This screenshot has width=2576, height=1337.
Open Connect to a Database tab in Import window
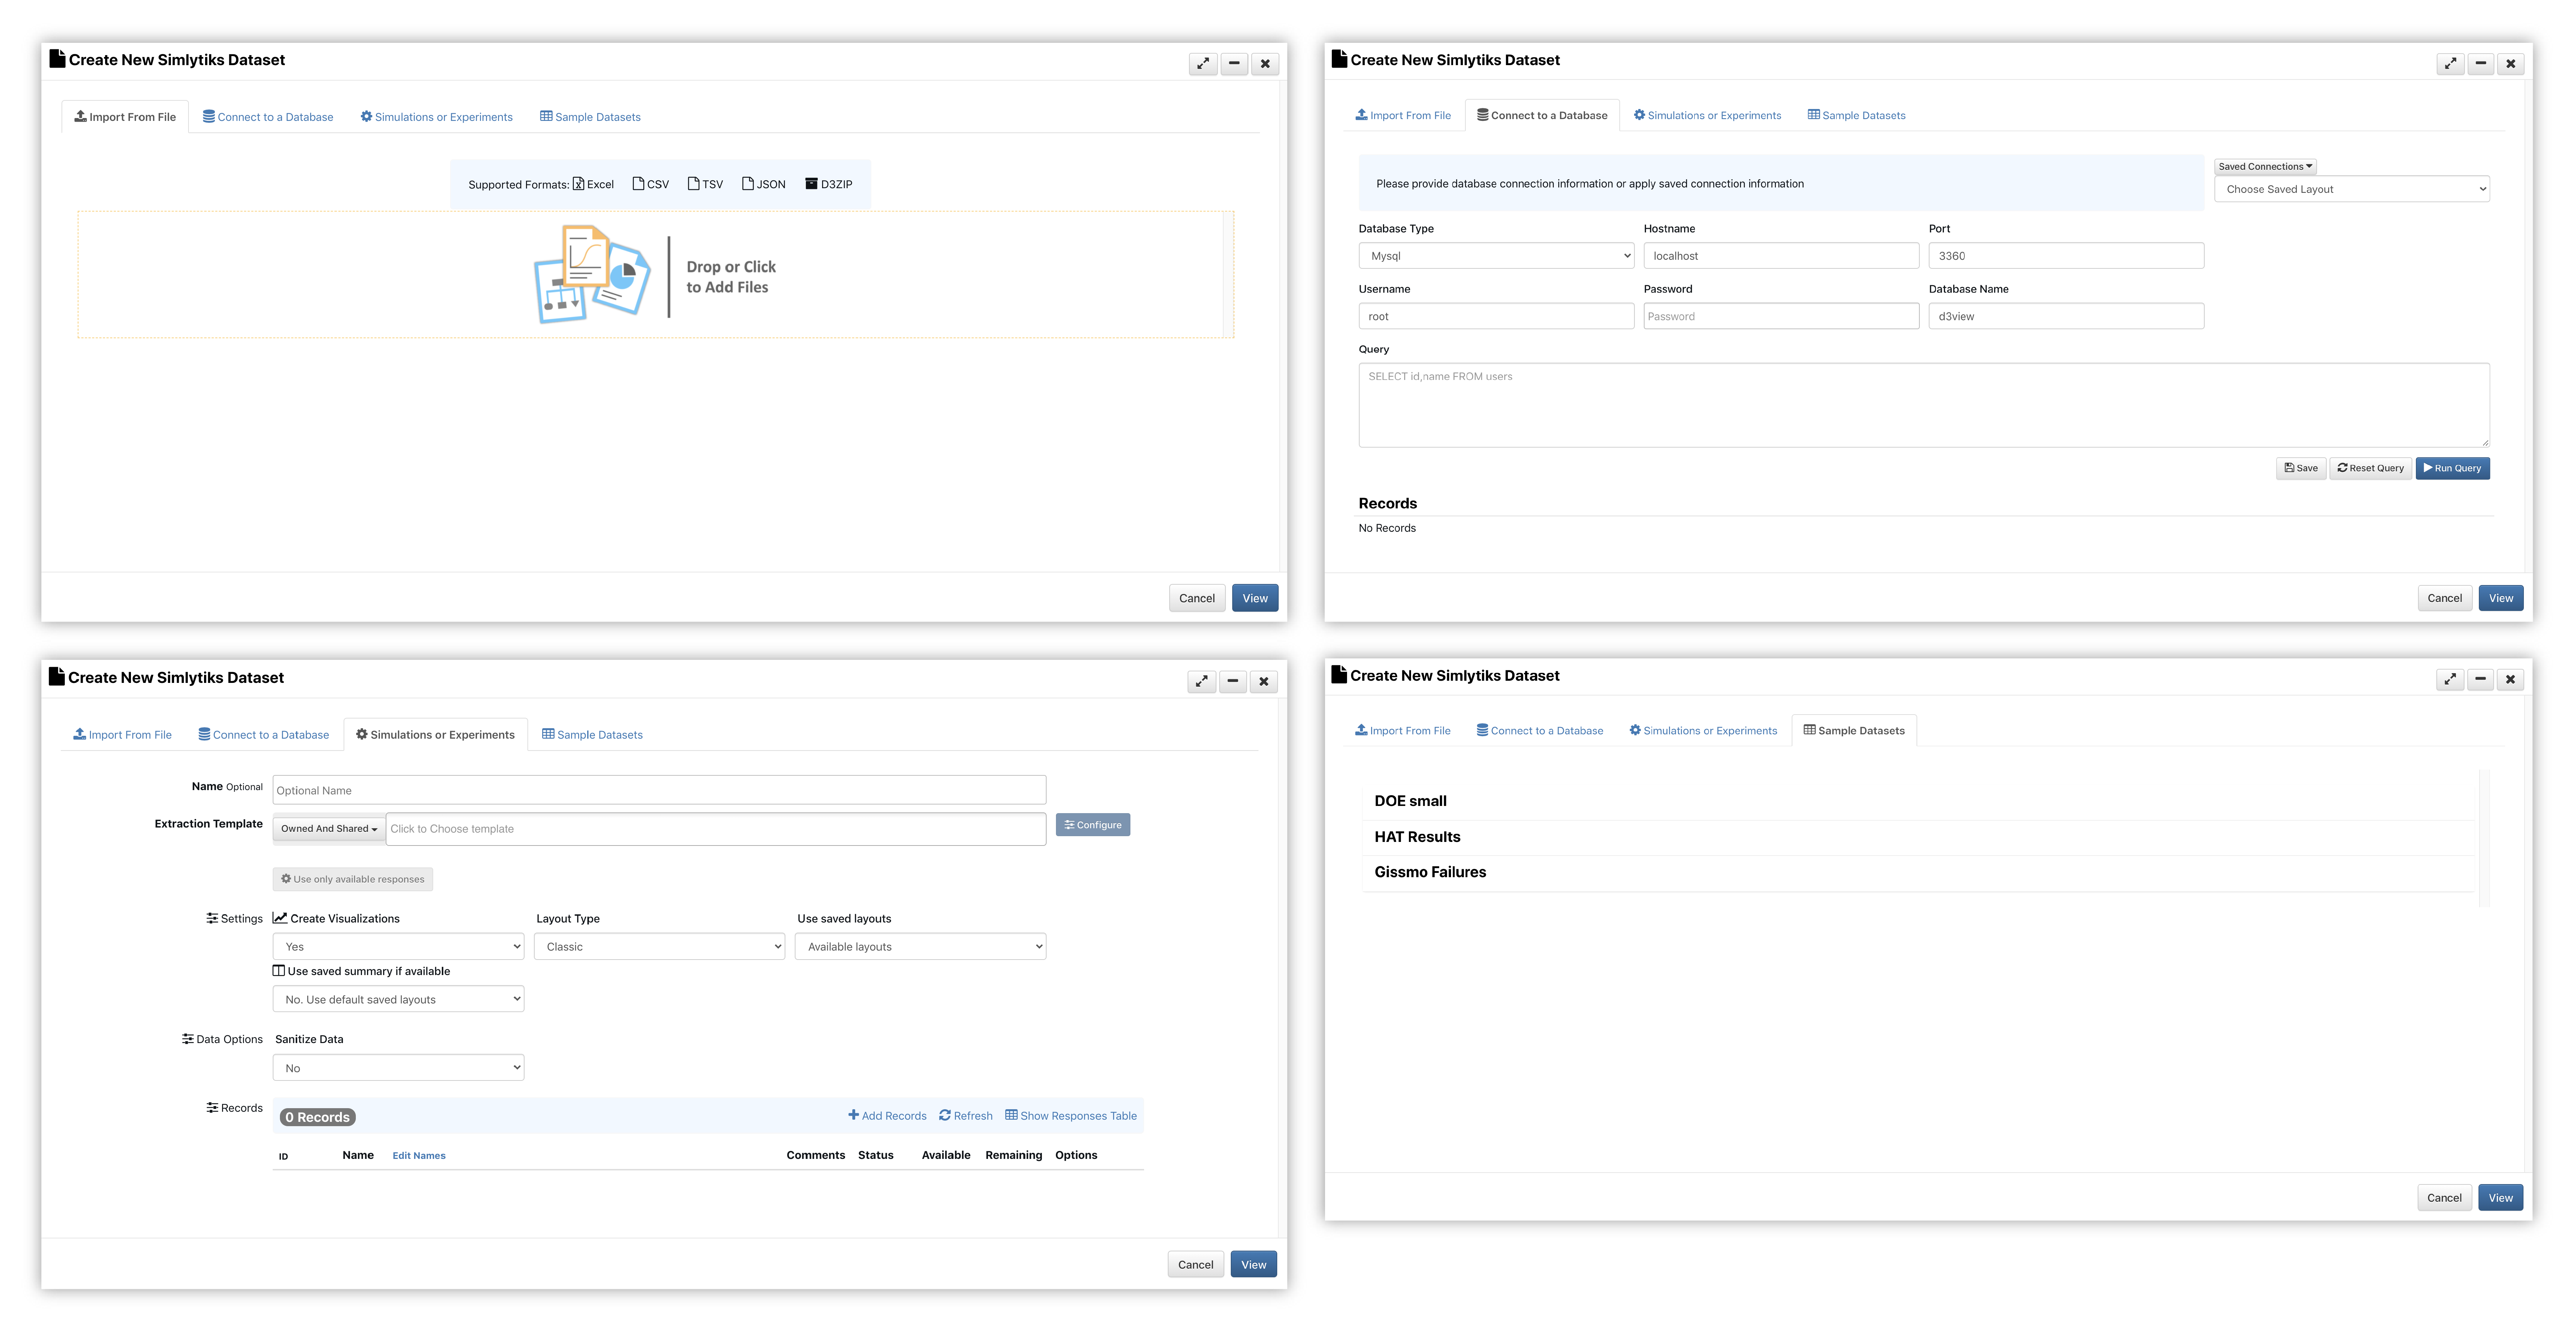click(x=268, y=117)
